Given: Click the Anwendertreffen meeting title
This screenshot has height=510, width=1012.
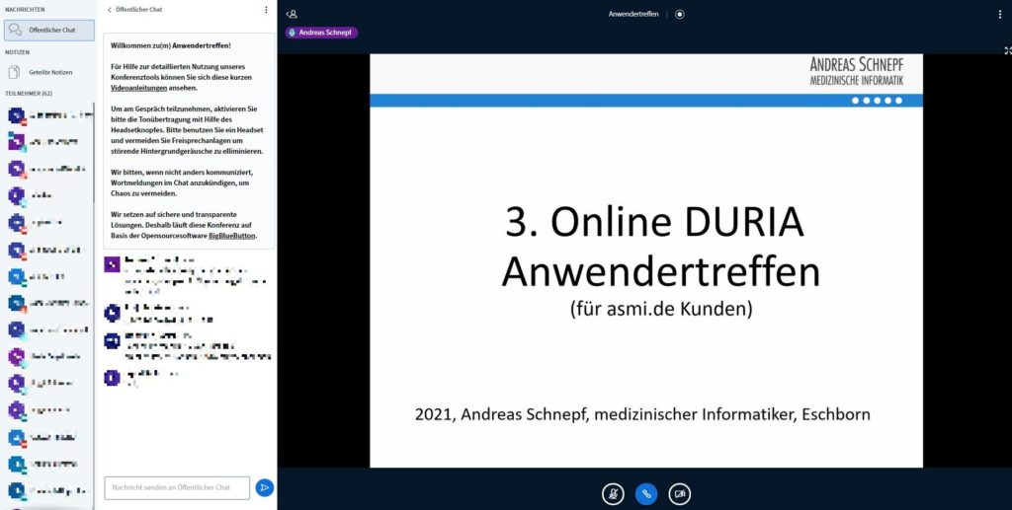Looking at the screenshot, I should (633, 14).
